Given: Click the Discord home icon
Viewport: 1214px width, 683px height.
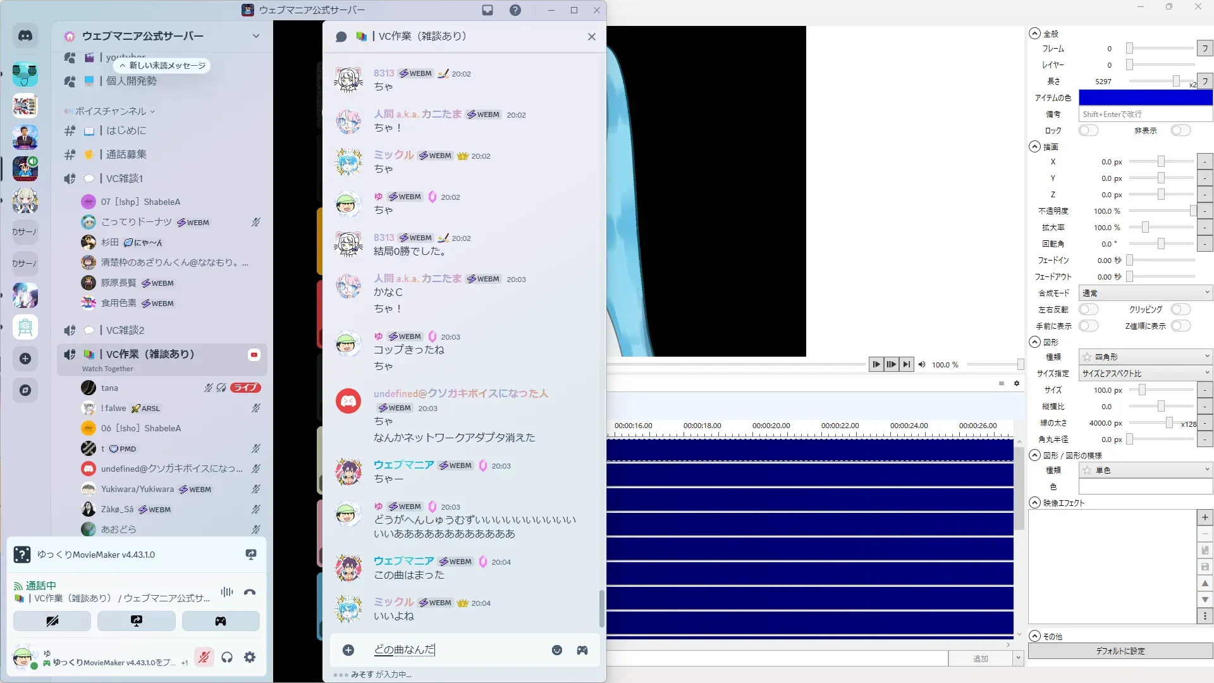Looking at the screenshot, I should click(x=25, y=36).
